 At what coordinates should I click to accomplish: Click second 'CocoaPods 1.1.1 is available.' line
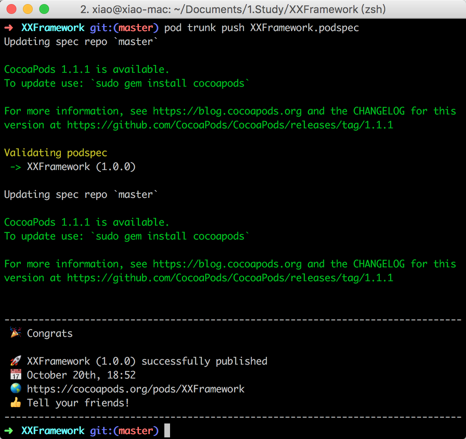pyautogui.click(x=87, y=222)
